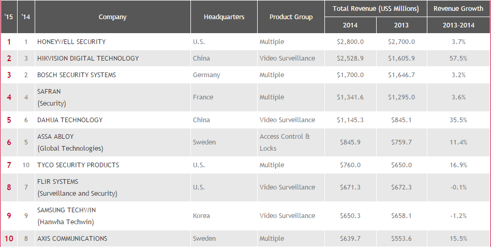Select TYCO SECURITY PRODUCTS entry

(x=78, y=165)
